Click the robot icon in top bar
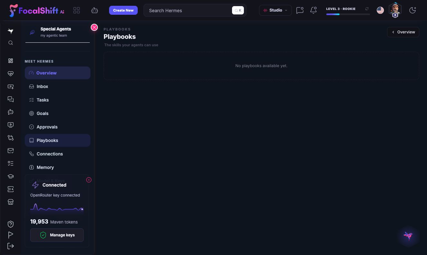This screenshot has width=427, height=255. (x=95, y=11)
